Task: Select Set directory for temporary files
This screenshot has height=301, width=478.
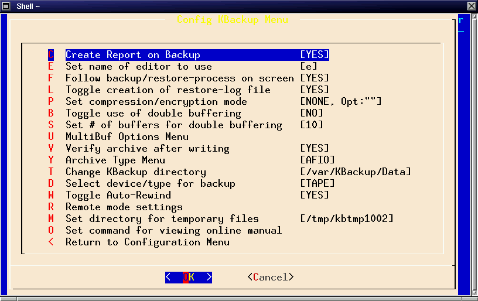Action: (x=162, y=219)
